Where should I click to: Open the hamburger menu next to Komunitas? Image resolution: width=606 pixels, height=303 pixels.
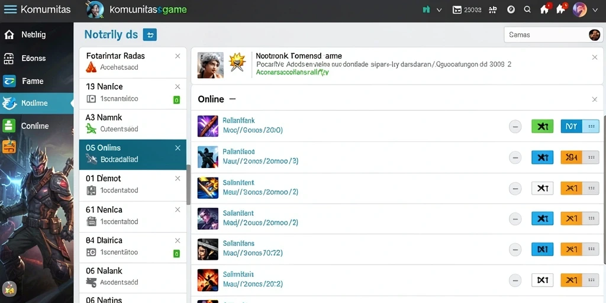[x=10, y=9]
